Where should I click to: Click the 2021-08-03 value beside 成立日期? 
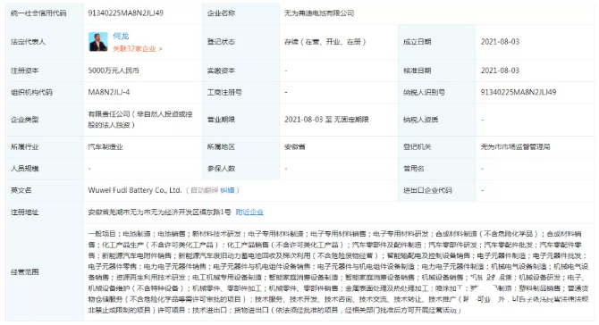click(x=500, y=42)
